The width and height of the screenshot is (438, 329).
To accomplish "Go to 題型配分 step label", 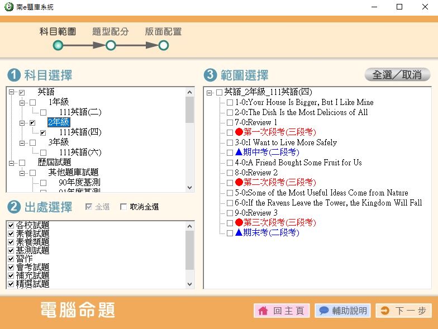I will (111, 31).
